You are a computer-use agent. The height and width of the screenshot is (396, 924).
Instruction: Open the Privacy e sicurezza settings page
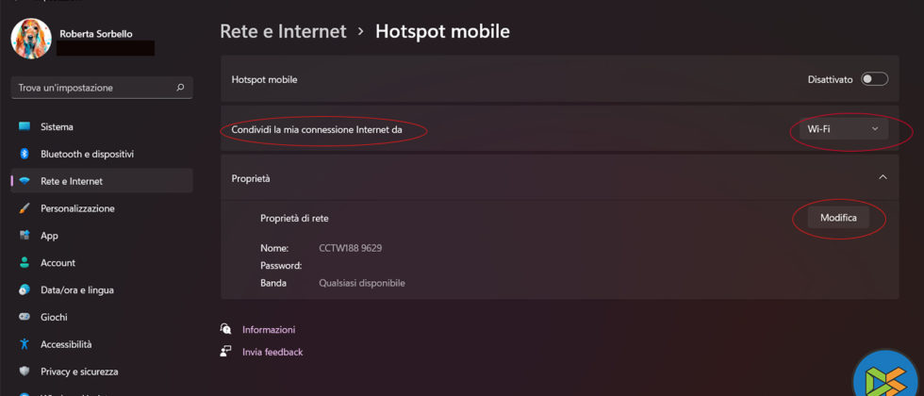79,371
